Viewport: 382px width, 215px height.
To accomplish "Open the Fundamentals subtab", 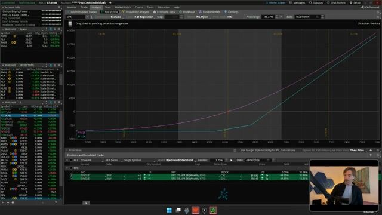I will click(210, 12).
